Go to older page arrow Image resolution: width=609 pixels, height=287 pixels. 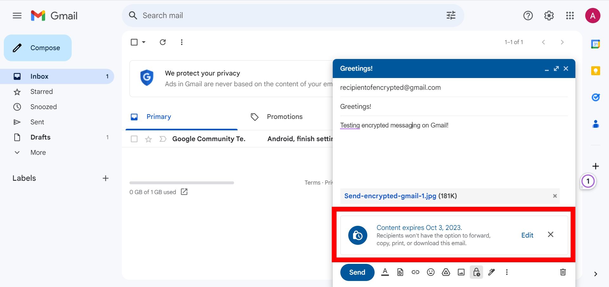coord(562,42)
